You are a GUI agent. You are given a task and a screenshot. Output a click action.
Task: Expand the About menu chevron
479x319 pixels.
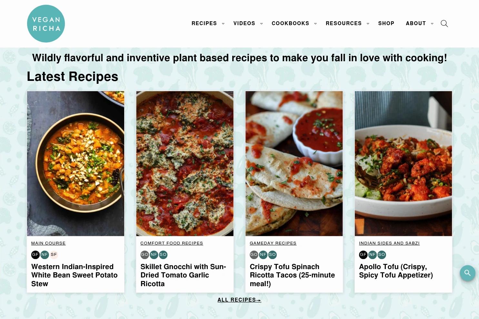click(x=432, y=24)
